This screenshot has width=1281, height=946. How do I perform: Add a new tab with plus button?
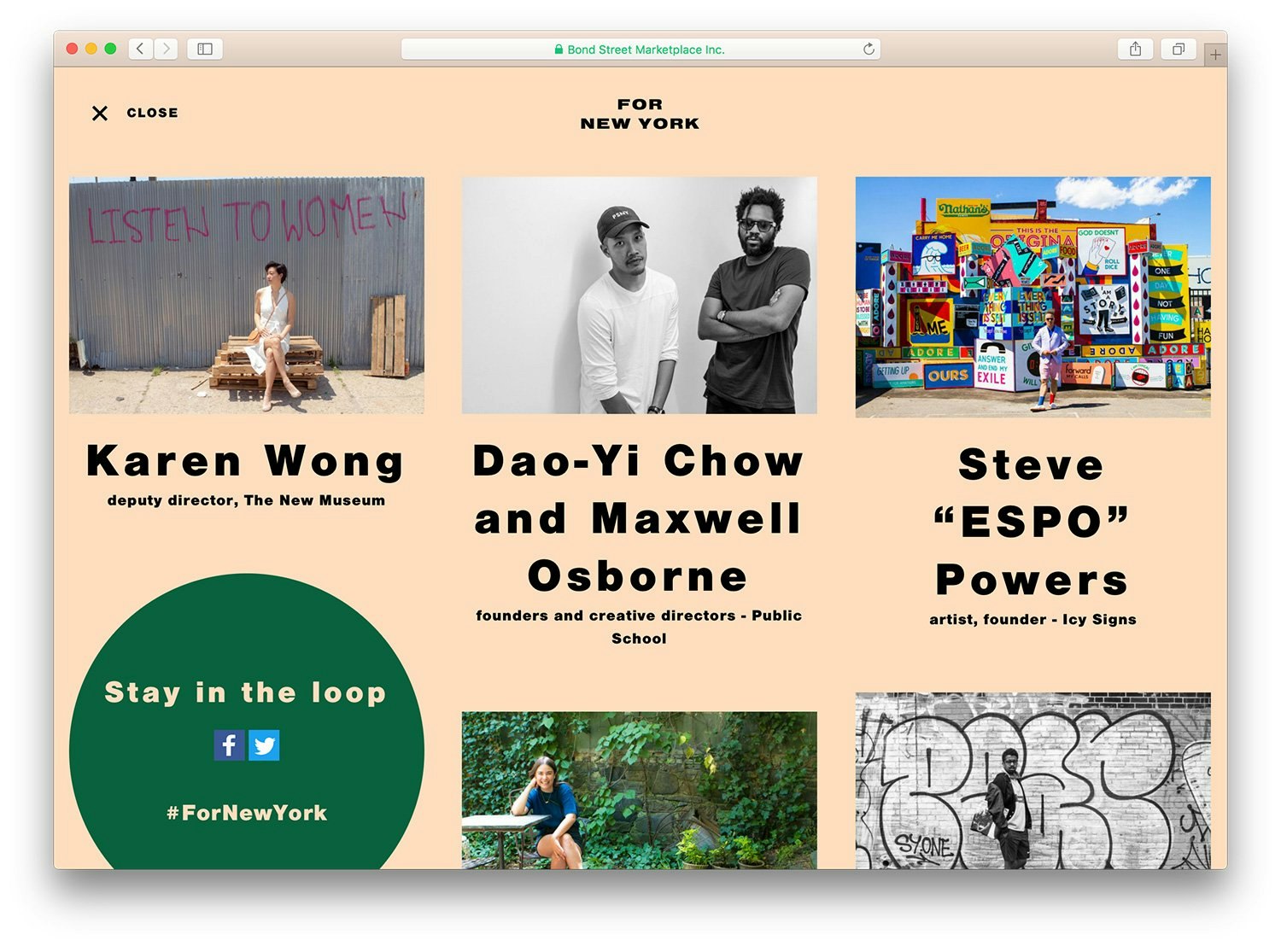tap(1215, 55)
